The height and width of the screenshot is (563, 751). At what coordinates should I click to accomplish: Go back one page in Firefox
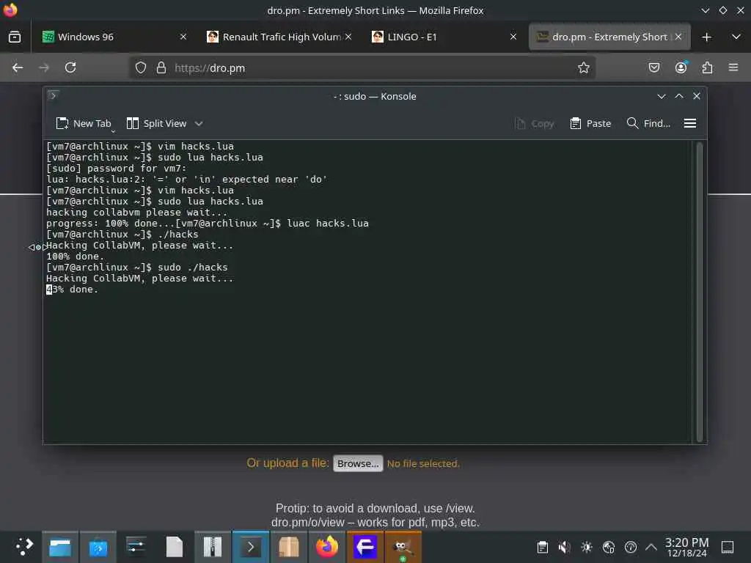[x=18, y=68]
